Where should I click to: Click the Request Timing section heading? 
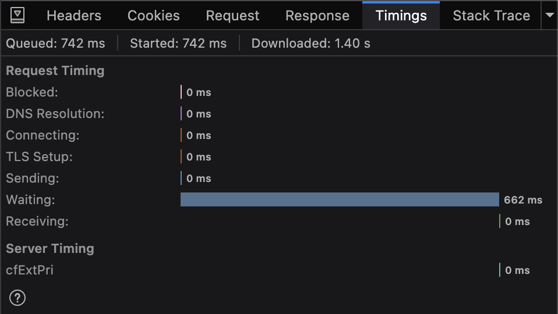click(x=55, y=71)
